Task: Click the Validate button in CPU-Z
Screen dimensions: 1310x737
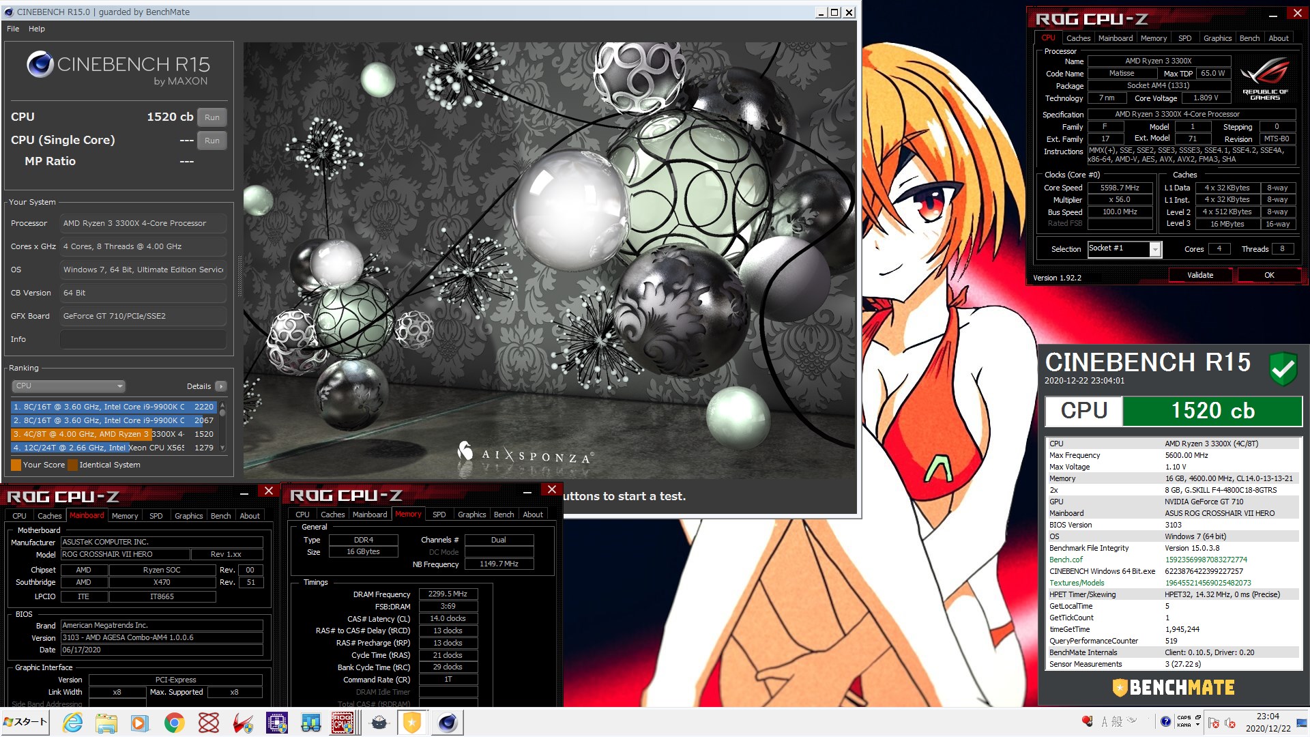Action: [x=1200, y=275]
